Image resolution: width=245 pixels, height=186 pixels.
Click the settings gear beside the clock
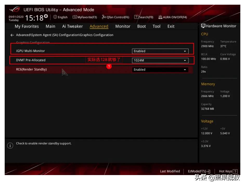[x=46, y=16]
